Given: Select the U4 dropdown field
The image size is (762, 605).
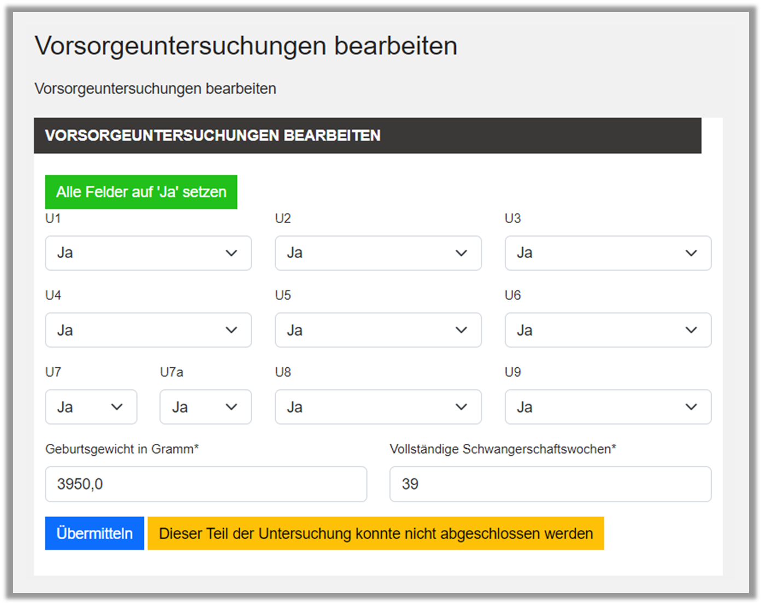Looking at the screenshot, I should [148, 330].
